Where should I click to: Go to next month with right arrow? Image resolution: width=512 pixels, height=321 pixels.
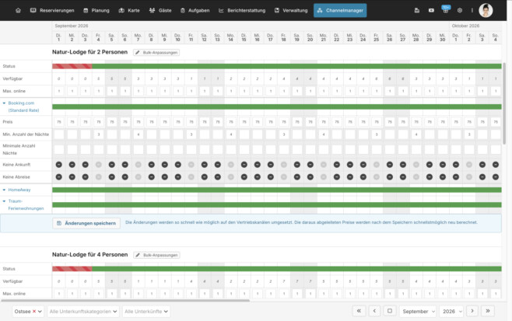pyautogui.click(x=472, y=311)
